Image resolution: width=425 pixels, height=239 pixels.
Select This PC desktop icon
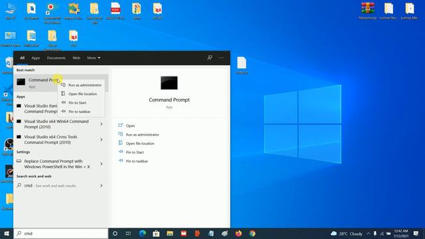(11, 11)
